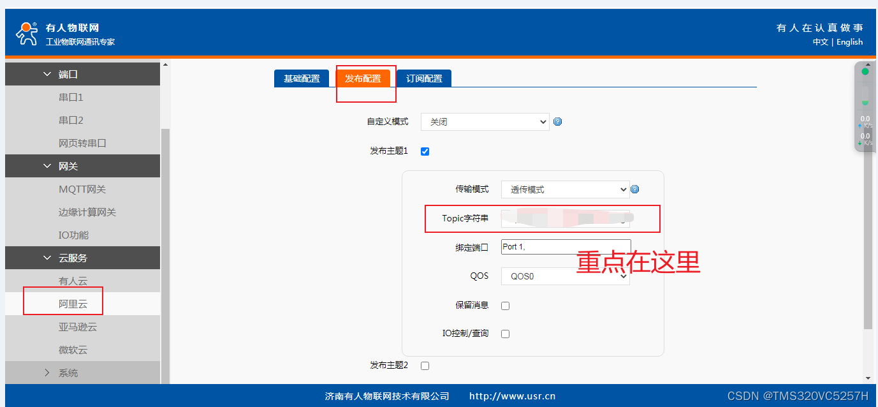Open MQTT网关 in sidebar

(82, 189)
